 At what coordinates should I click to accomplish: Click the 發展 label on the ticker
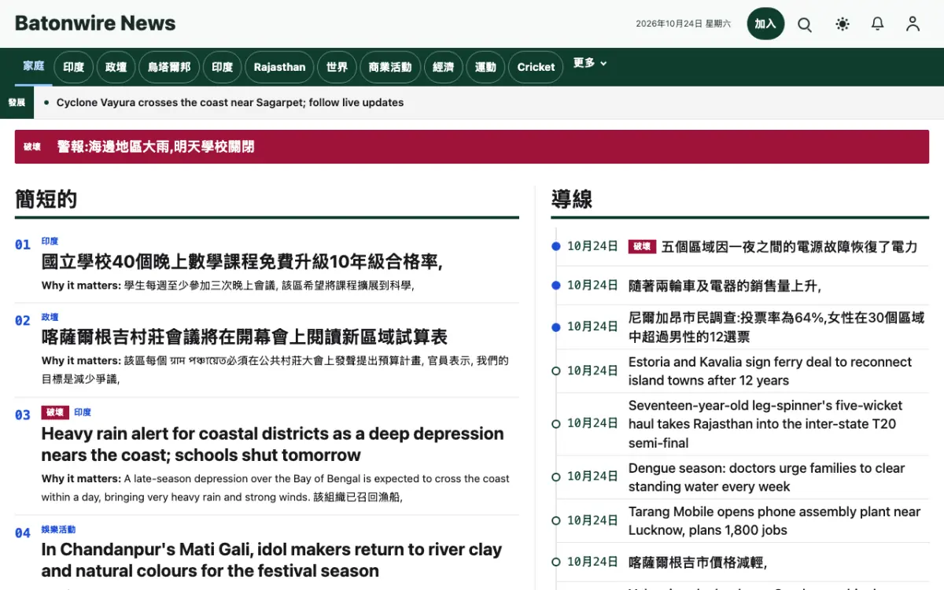[x=17, y=102]
